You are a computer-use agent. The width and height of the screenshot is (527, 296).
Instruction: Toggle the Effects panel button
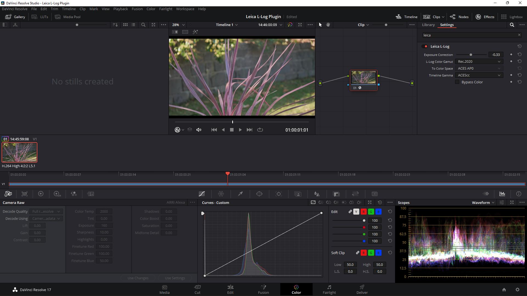coord(485,17)
